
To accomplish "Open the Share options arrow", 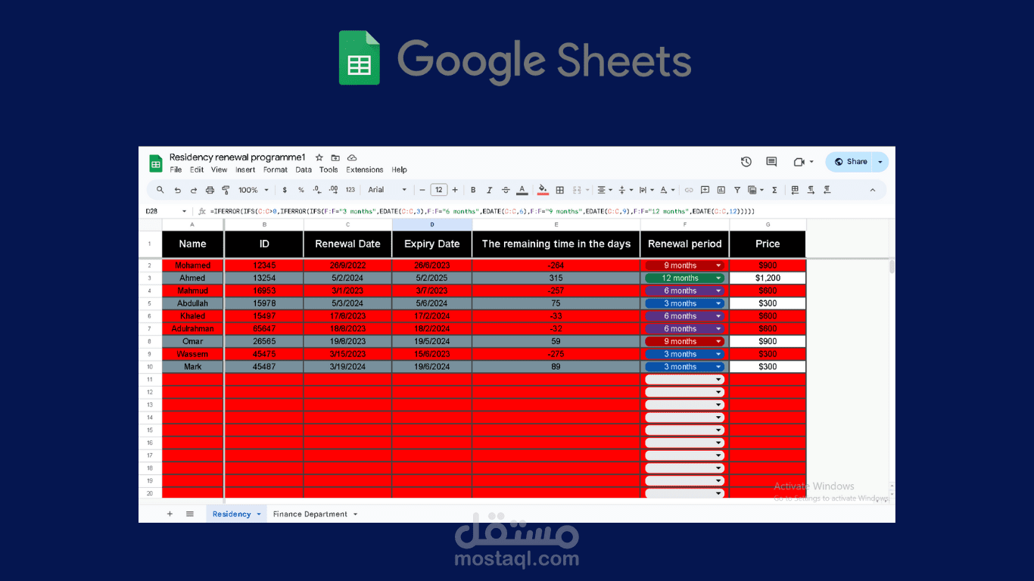I will tap(880, 162).
